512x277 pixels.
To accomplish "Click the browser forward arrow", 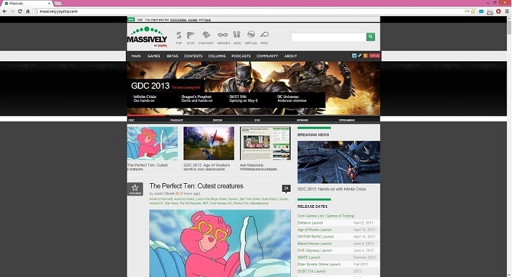I will point(13,11).
